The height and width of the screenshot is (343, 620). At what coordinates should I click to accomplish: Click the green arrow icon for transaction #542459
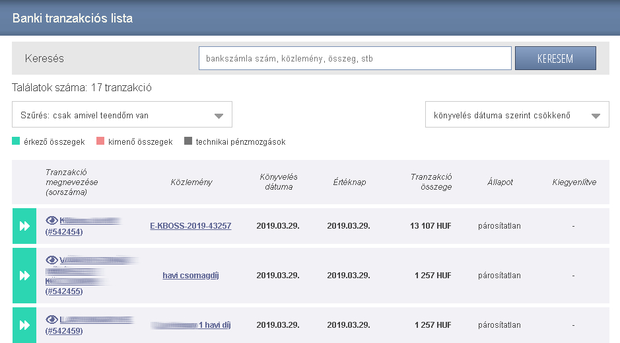[x=24, y=324]
